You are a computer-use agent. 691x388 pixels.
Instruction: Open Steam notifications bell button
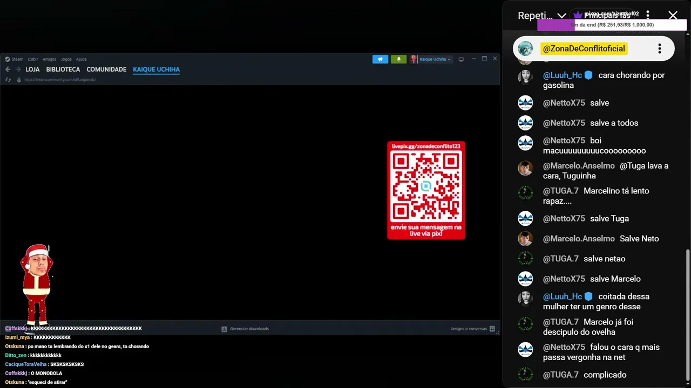click(398, 59)
